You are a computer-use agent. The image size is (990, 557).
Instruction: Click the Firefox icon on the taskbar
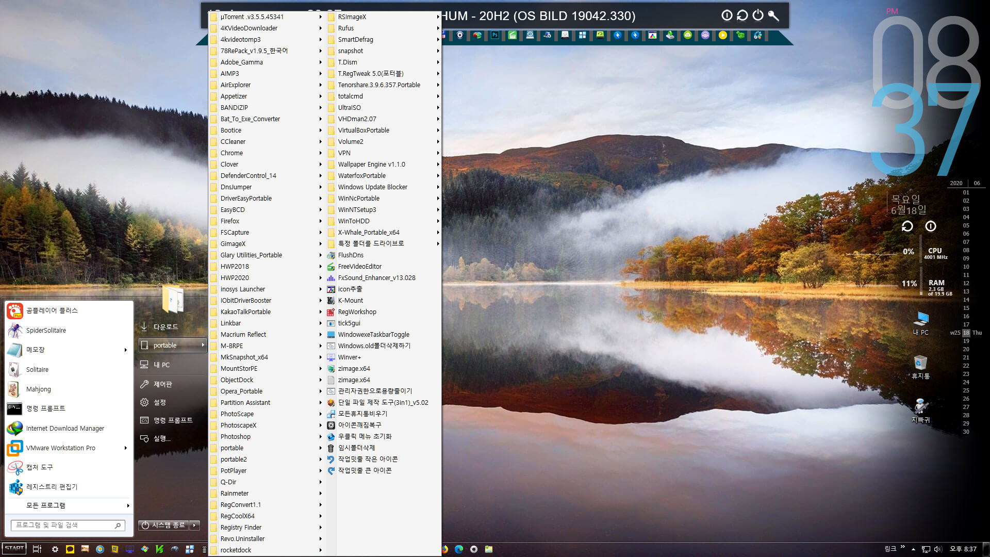[x=444, y=549]
